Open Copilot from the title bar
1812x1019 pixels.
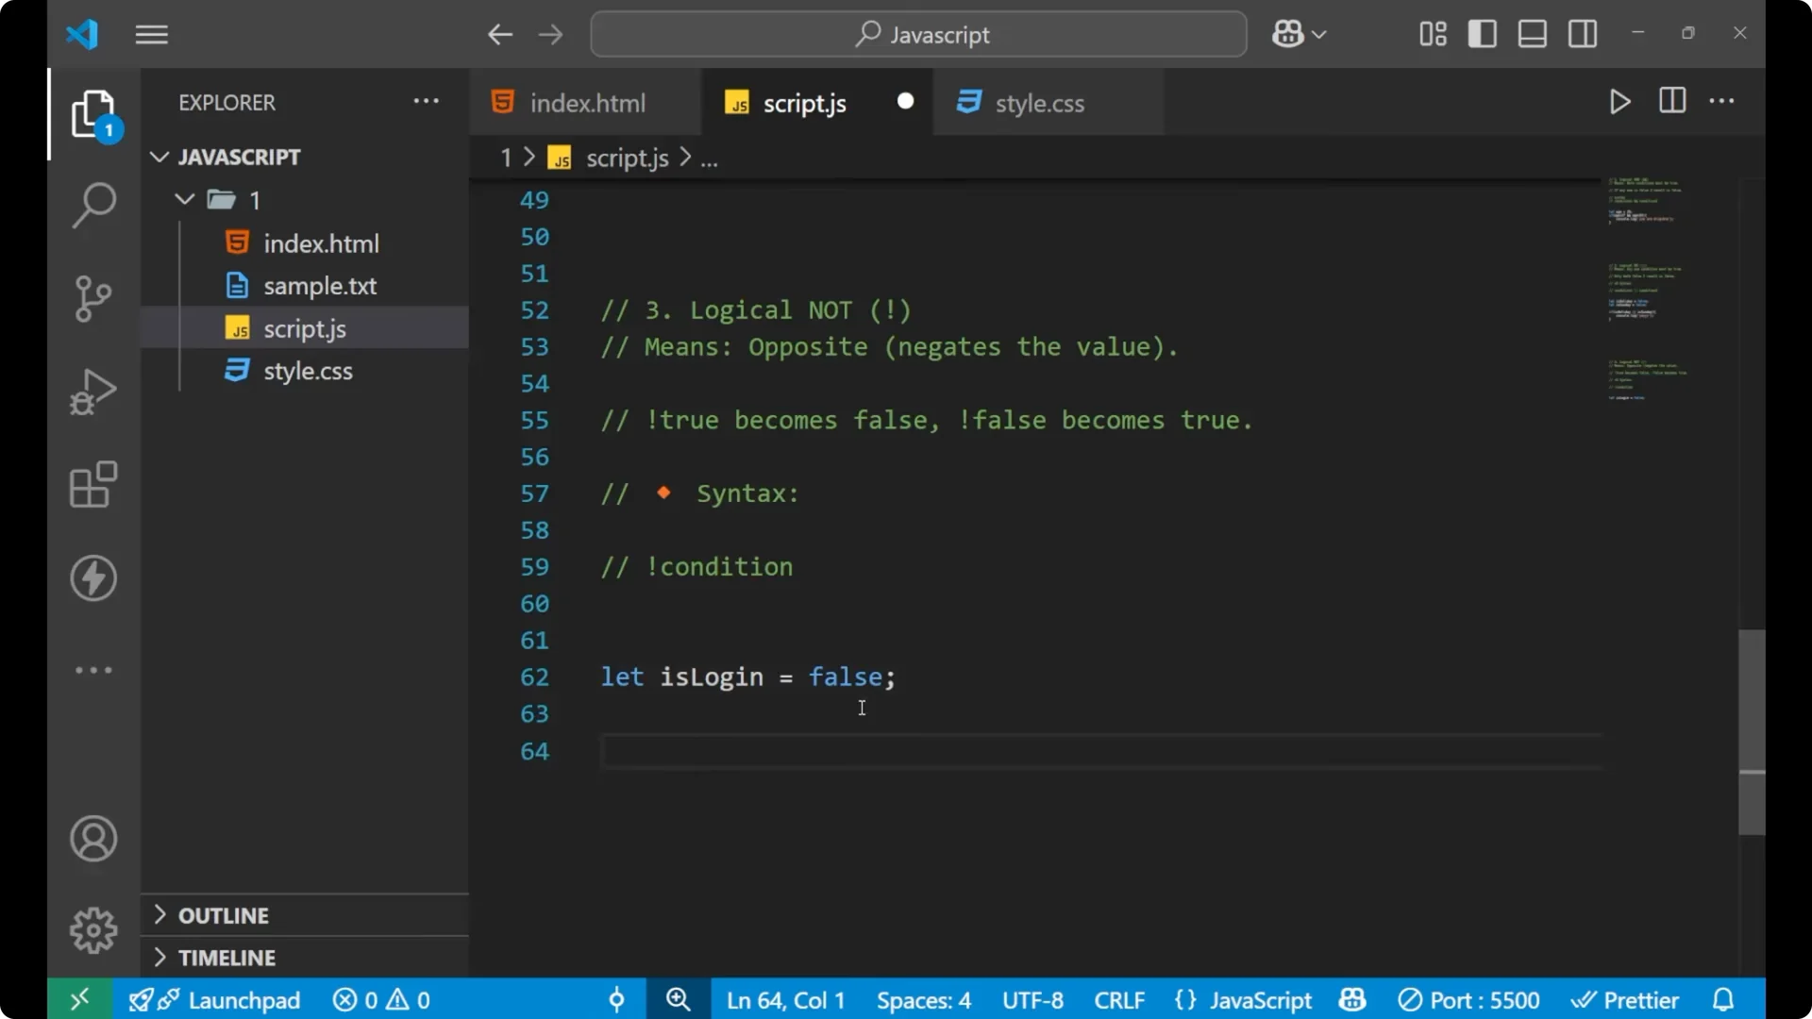click(1288, 33)
